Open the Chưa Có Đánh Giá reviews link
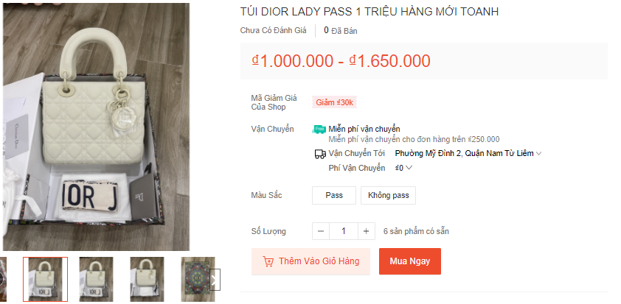 click(x=274, y=30)
